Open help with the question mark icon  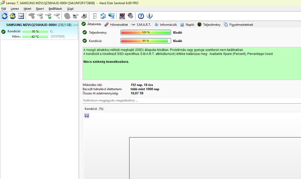pos(141,16)
